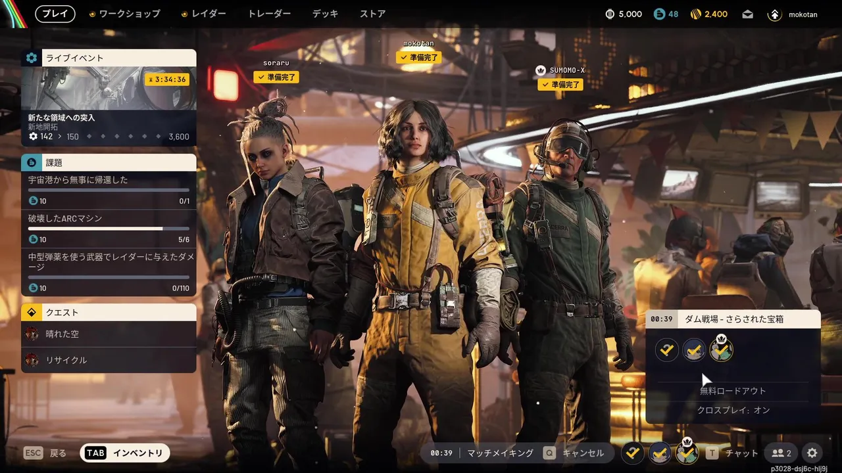Screen dimensions: 842x473
Task: Click soraru's 準備完了 ready badge
Action: (x=276, y=77)
